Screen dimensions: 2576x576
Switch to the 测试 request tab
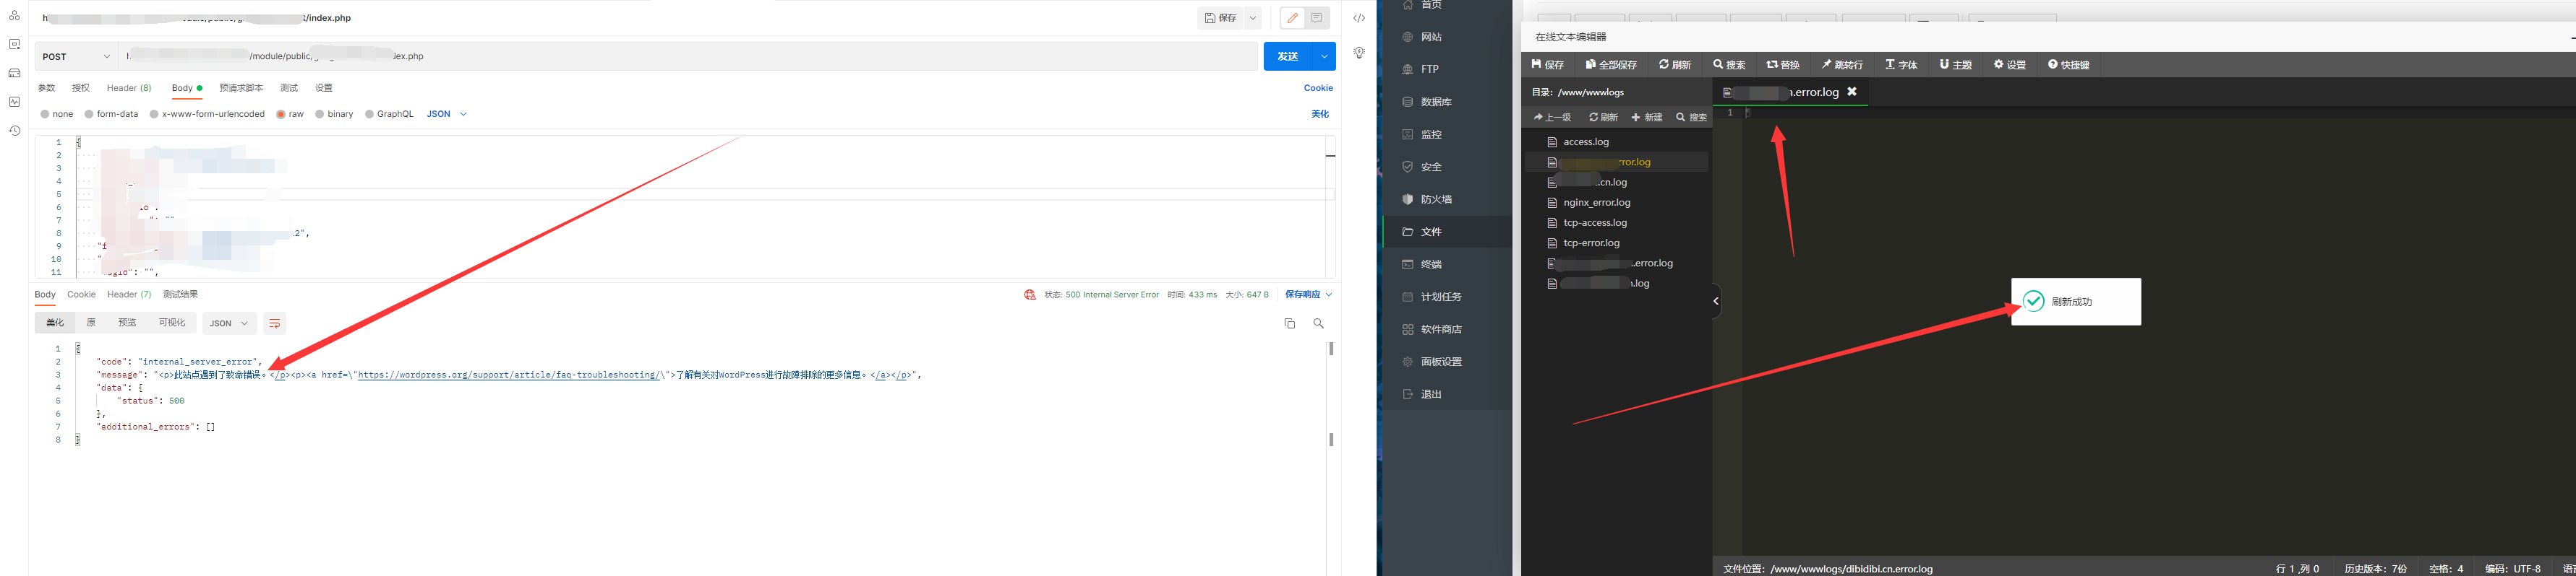pyautogui.click(x=289, y=88)
